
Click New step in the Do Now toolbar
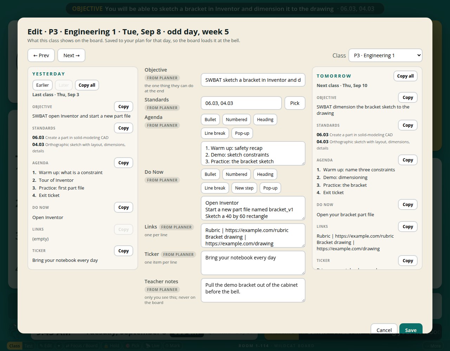[244, 188]
